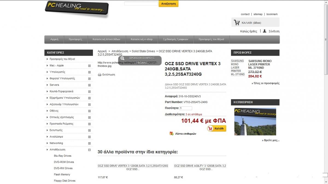This screenshot has width=328, height=184.
Task: Expand the Φορητοί Υπολογιστές category
Action: tap(89, 79)
